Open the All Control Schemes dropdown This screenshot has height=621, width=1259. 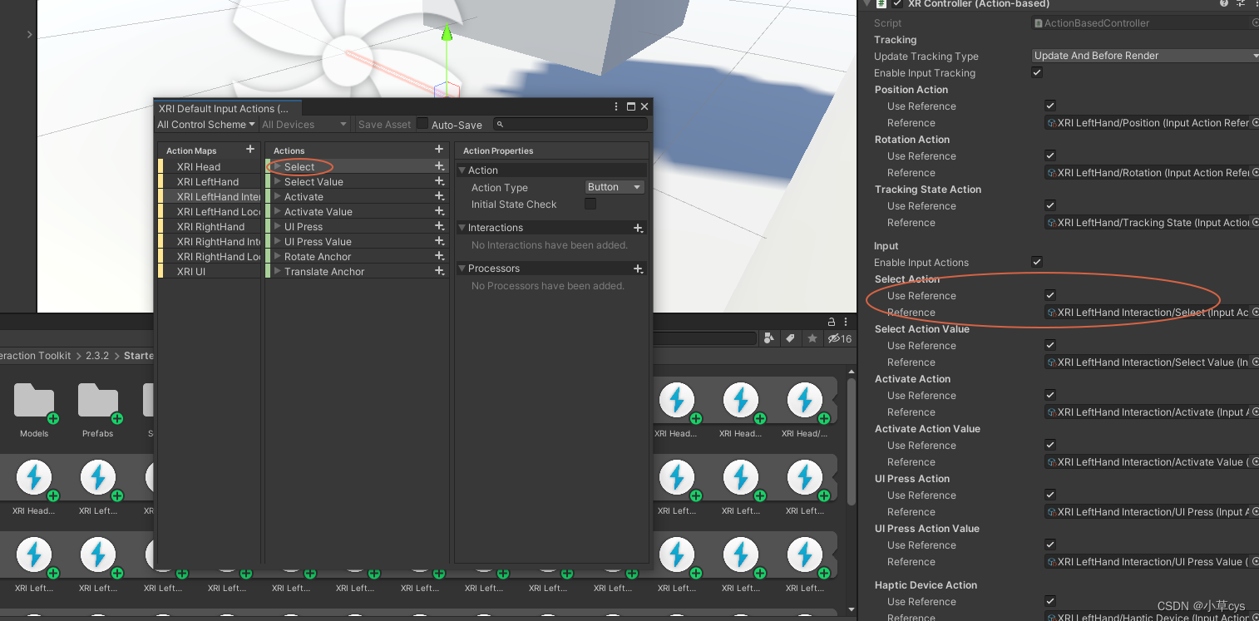(x=205, y=124)
